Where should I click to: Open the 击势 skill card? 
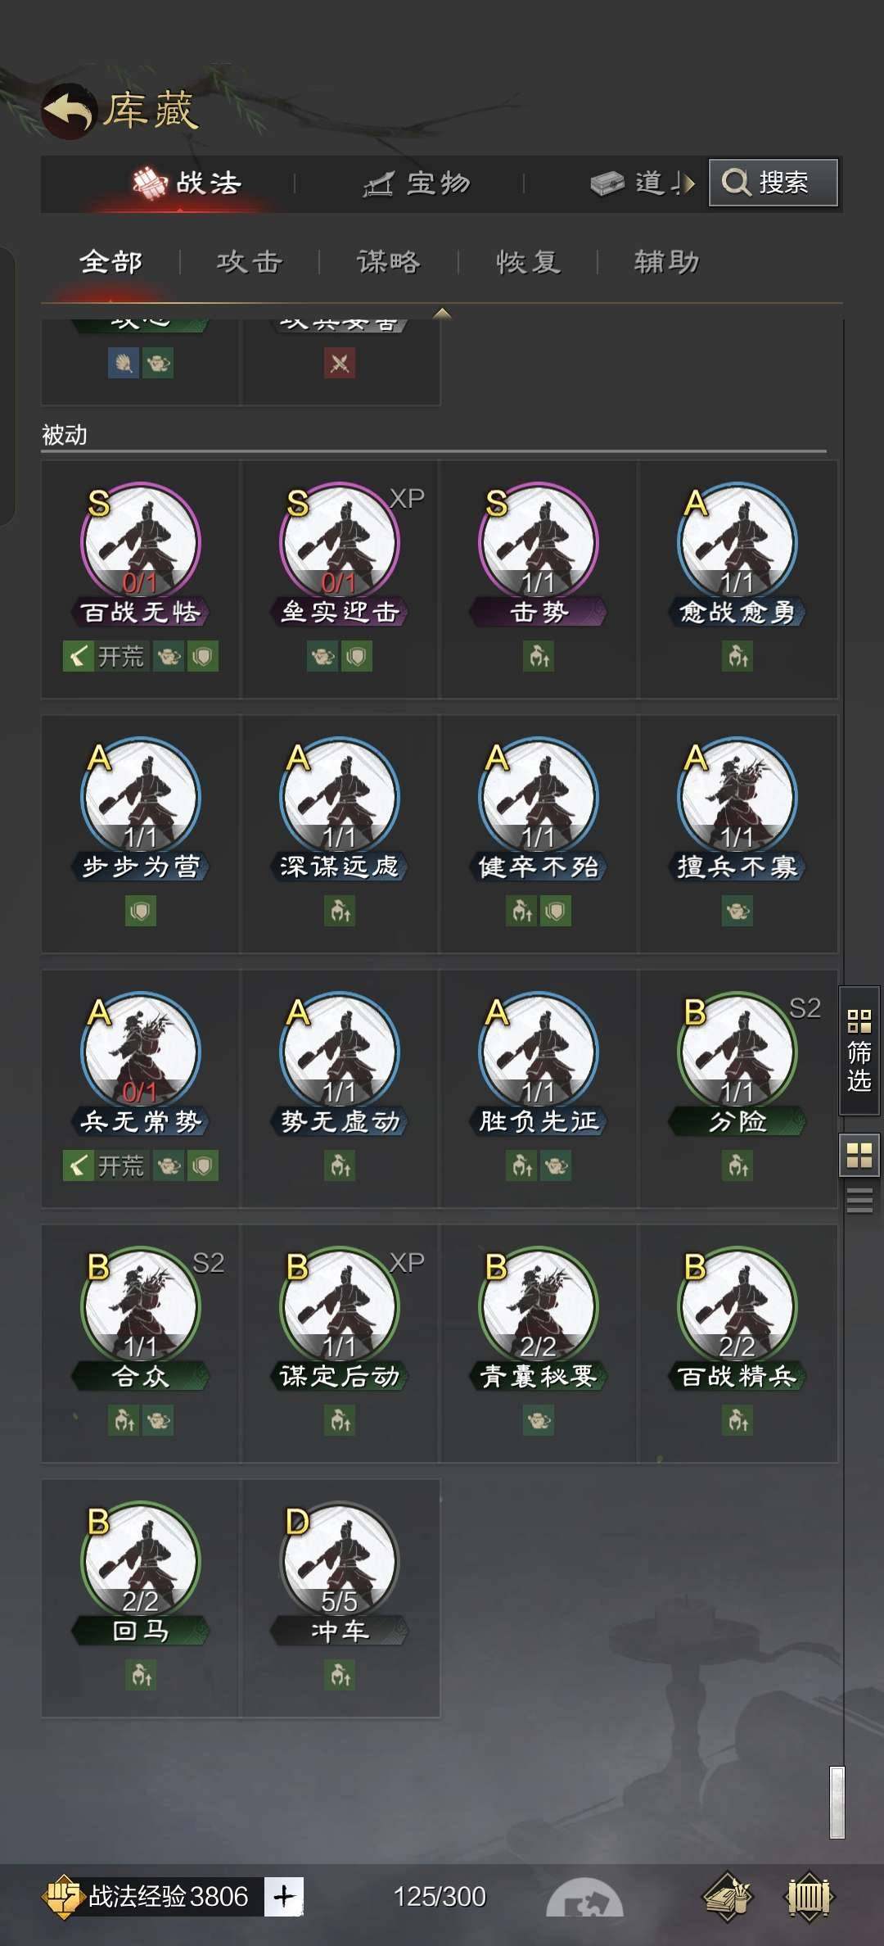[x=538, y=578]
